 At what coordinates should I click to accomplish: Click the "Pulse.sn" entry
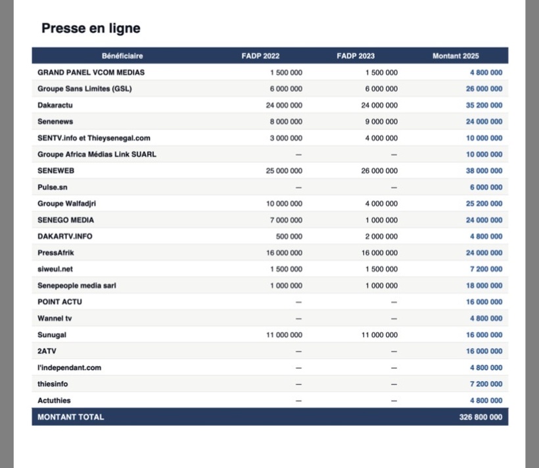52,187
